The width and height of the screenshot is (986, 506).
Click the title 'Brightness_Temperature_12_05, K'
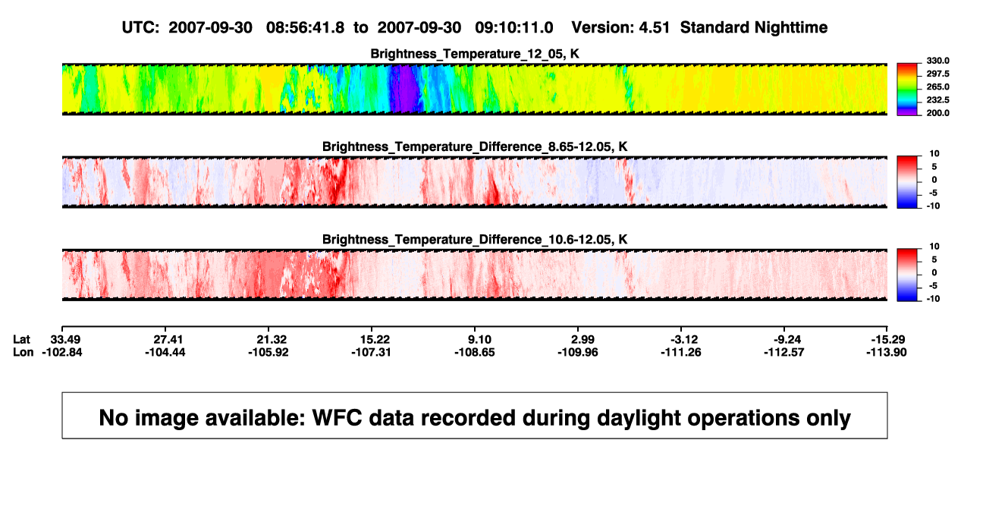click(x=475, y=54)
